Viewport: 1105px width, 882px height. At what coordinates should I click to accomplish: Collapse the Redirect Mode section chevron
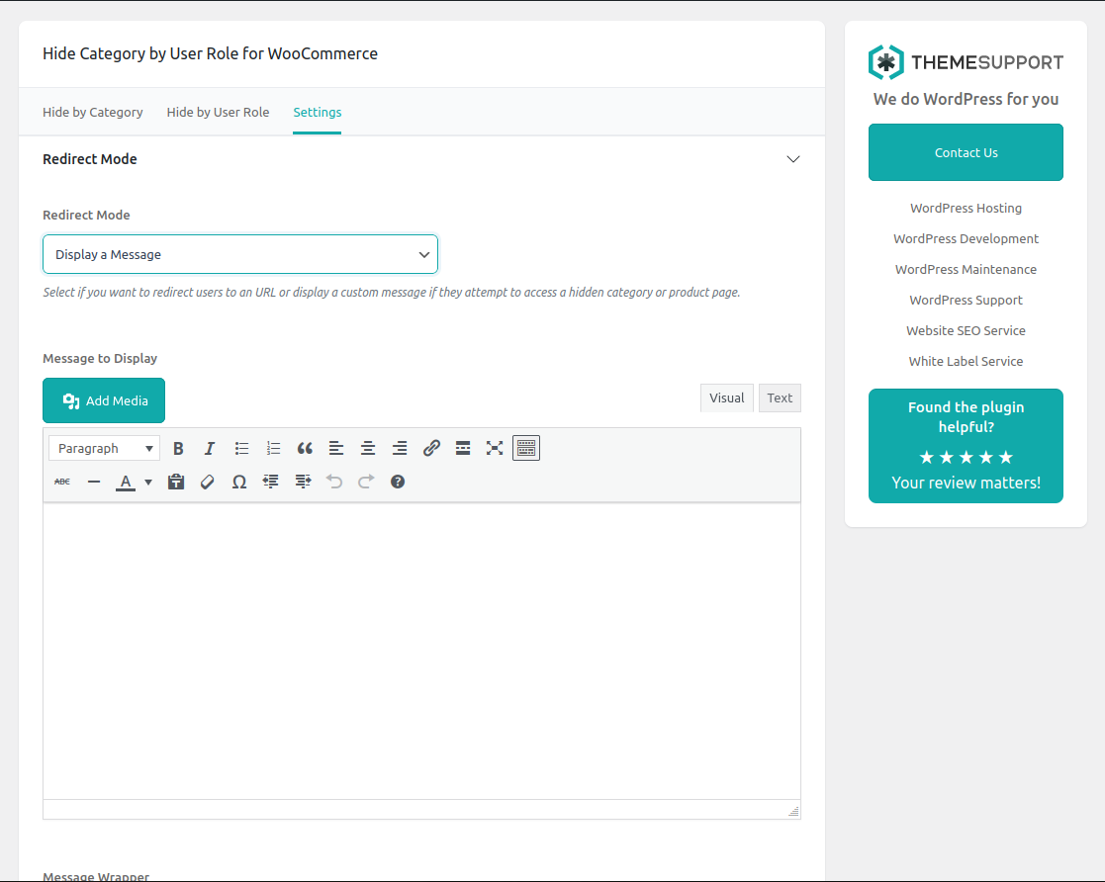point(792,159)
